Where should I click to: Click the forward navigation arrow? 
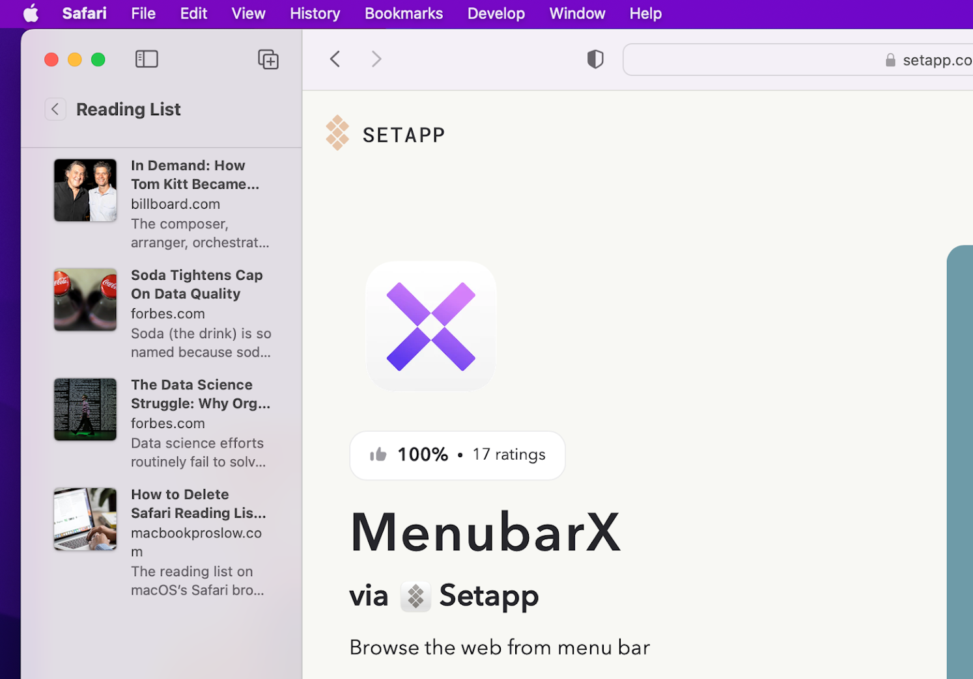coord(376,59)
